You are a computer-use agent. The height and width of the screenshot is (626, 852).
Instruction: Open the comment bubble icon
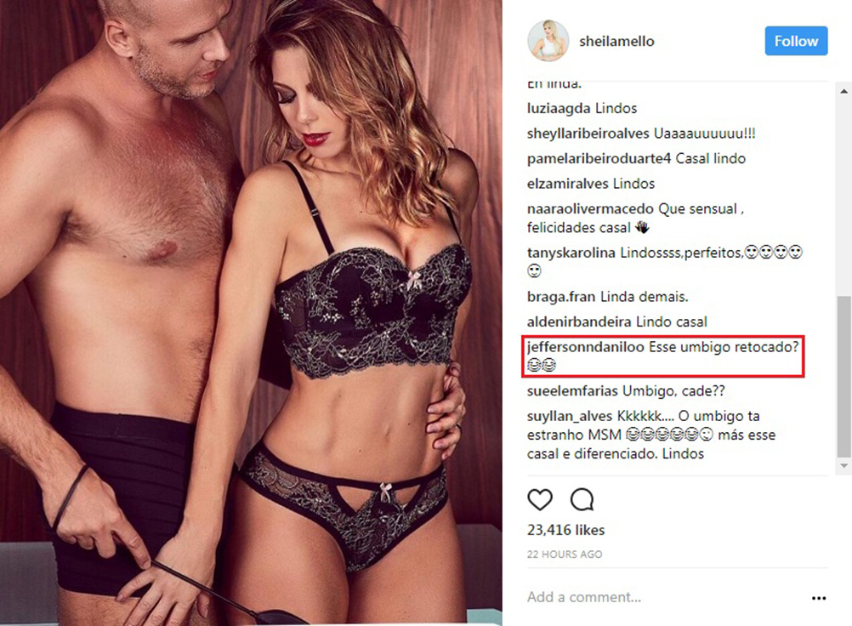click(582, 499)
